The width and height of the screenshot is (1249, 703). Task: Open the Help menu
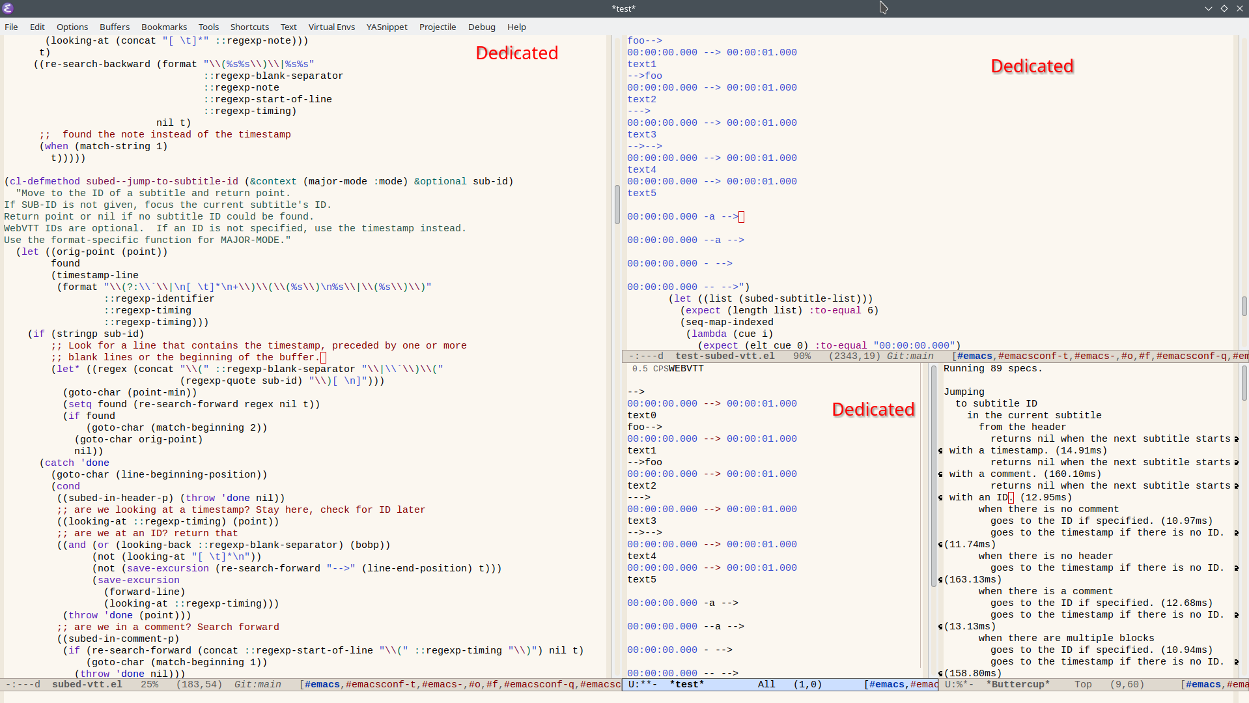516,27
